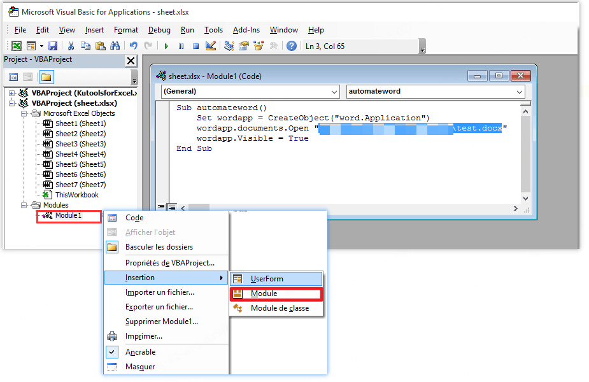Click the Insert UserForm toolbar icon
This screenshot has width=589, height=382.
coord(31,46)
